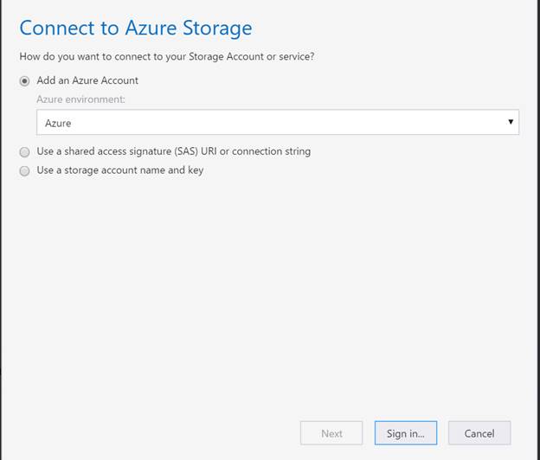The width and height of the screenshot is (540, 460).
Task: Click the words 'Storage Account or service?' in the prompt
Action: coord(252,56)
